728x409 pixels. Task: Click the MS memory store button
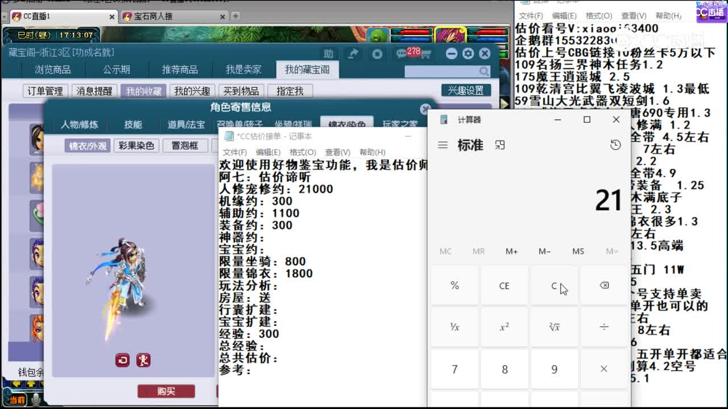pyautogui.click(x=578, y=251)
